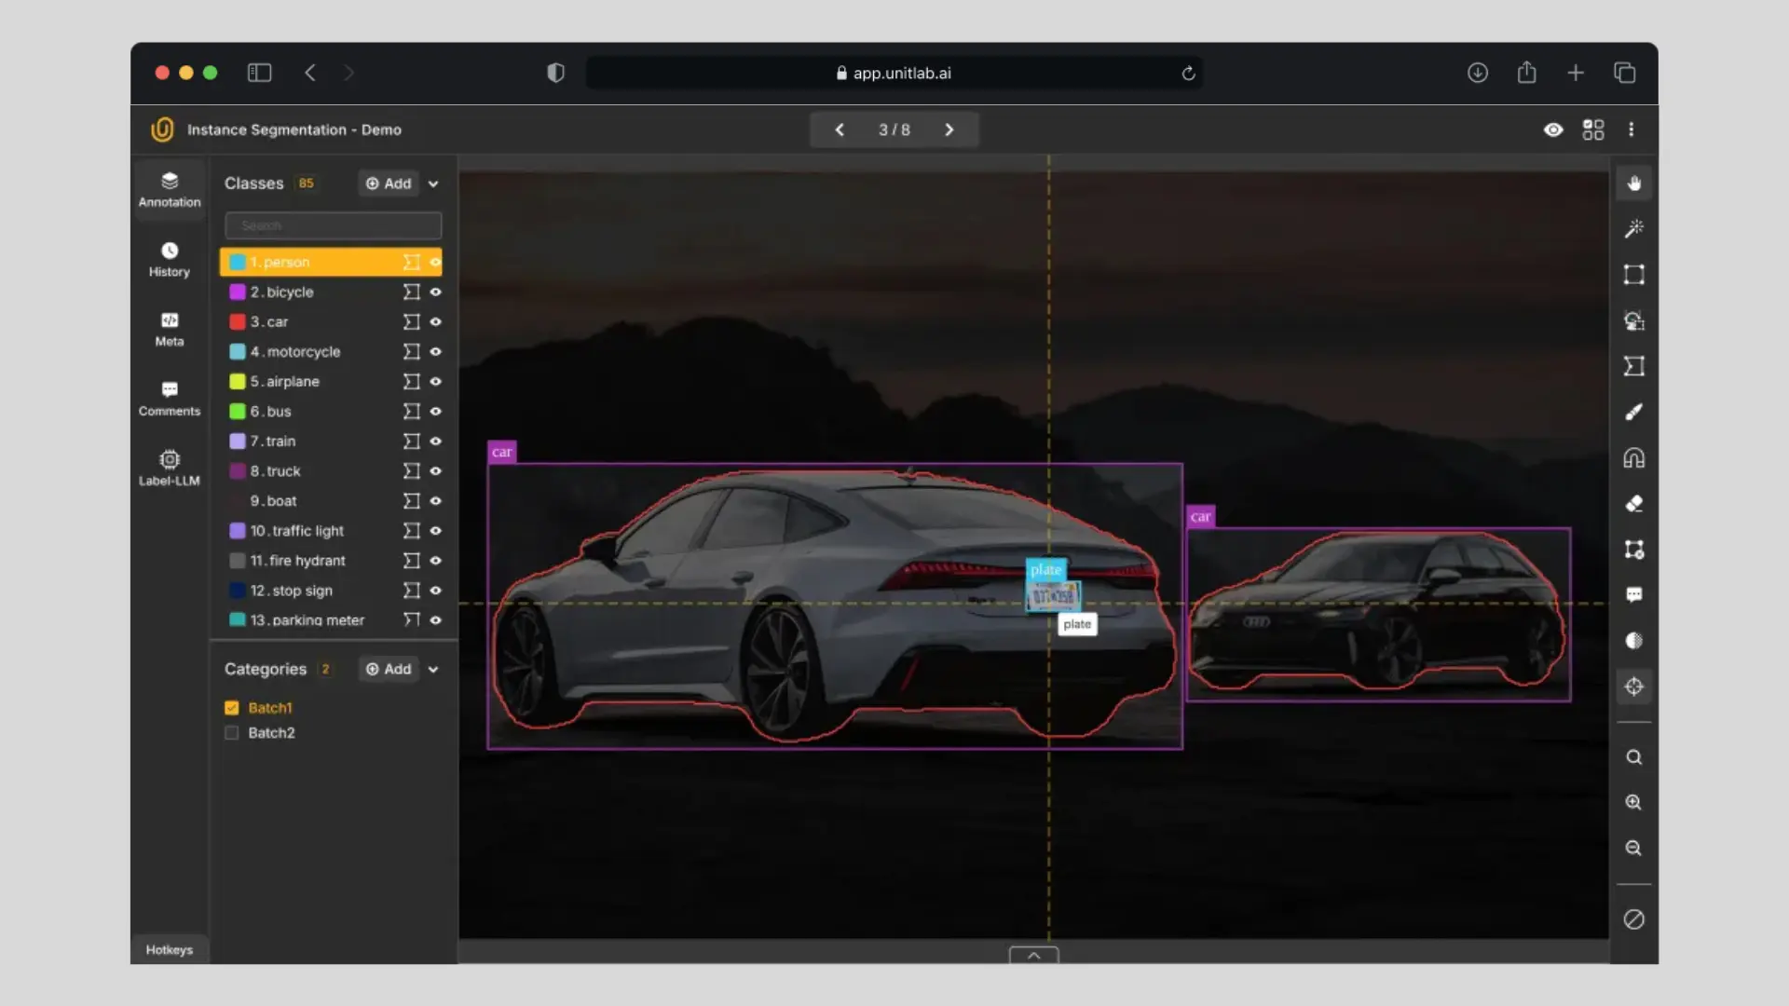The height and width of the screenshot is (1006, 1789).
Task: Select the bounding box tool
Action: click(1633, 275)
